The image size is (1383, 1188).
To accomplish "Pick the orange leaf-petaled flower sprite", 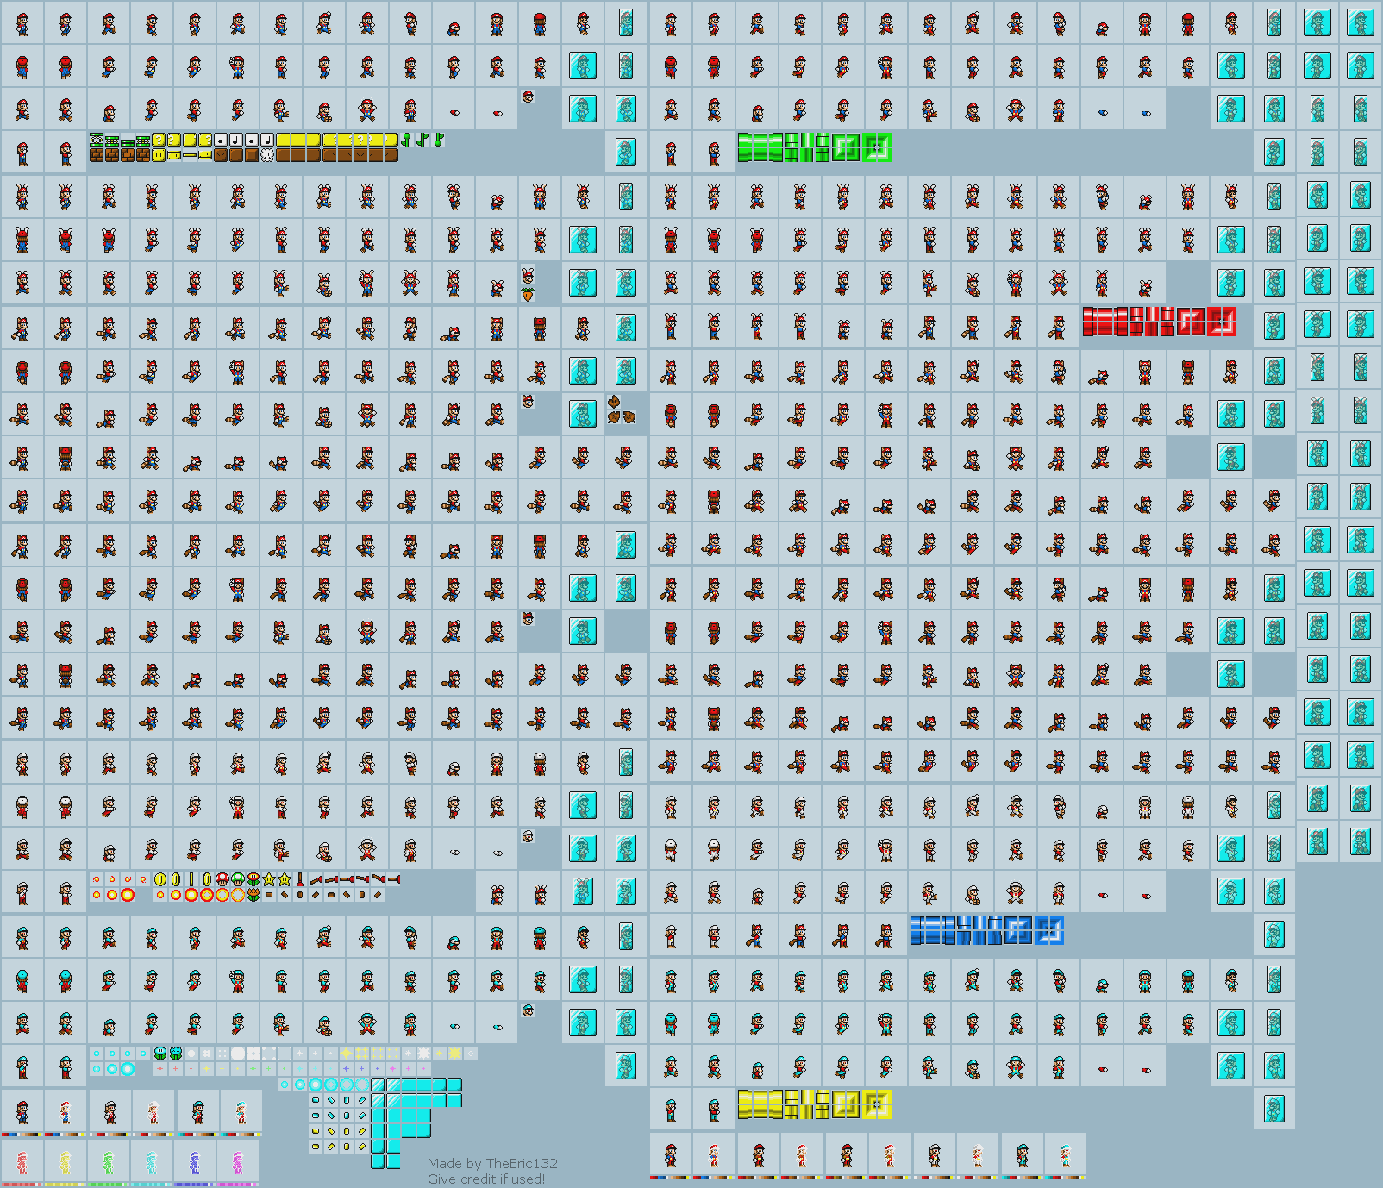I will pos(253,895).
